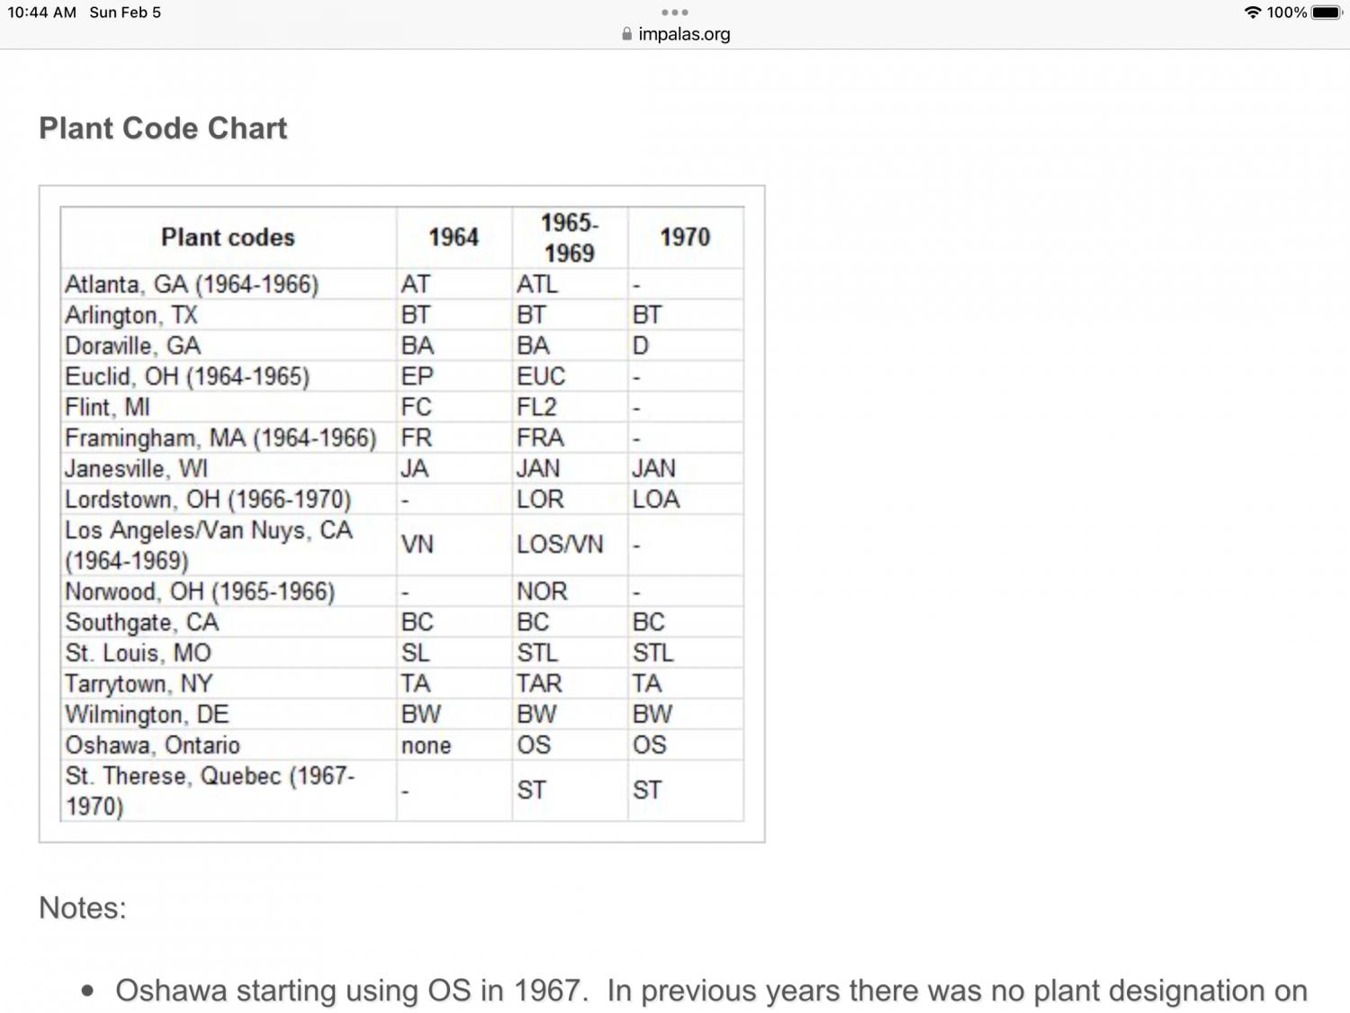Click the 1965-1969 column header
The image size is (1350, 1013).
pyautogui.click(x=569, y=238)
